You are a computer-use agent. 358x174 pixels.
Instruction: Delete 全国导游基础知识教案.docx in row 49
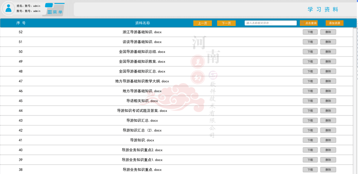coord(328,61)
